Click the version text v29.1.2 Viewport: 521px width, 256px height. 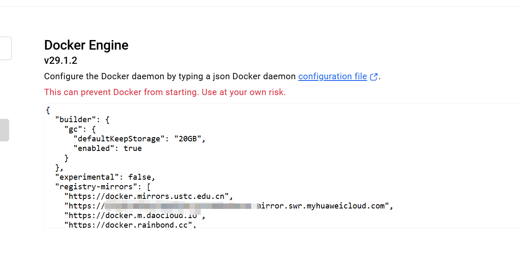pos(61,60)
